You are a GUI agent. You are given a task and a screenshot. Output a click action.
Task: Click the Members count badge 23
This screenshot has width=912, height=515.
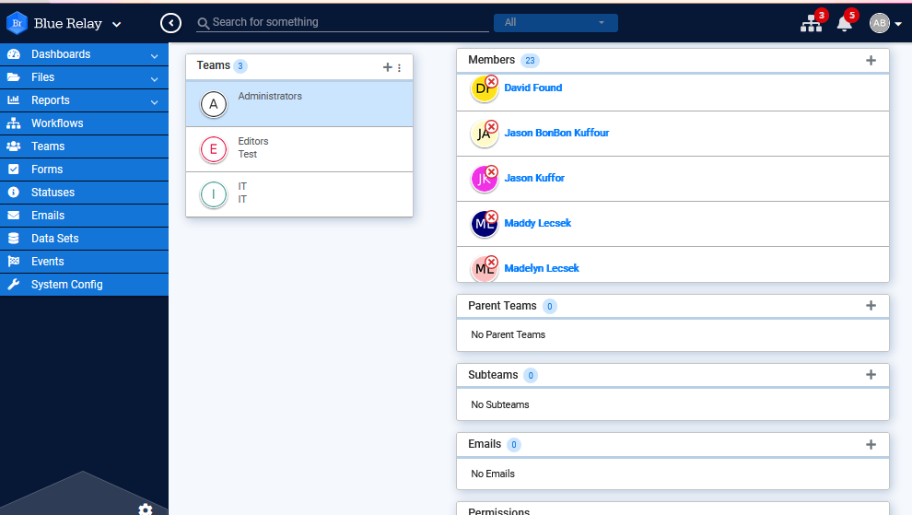pyautogui.click(x=530, y=61)
